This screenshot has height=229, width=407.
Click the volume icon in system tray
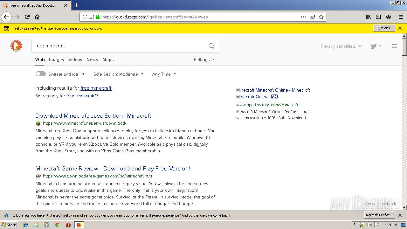pyautogui.click(x=369, y=225)
